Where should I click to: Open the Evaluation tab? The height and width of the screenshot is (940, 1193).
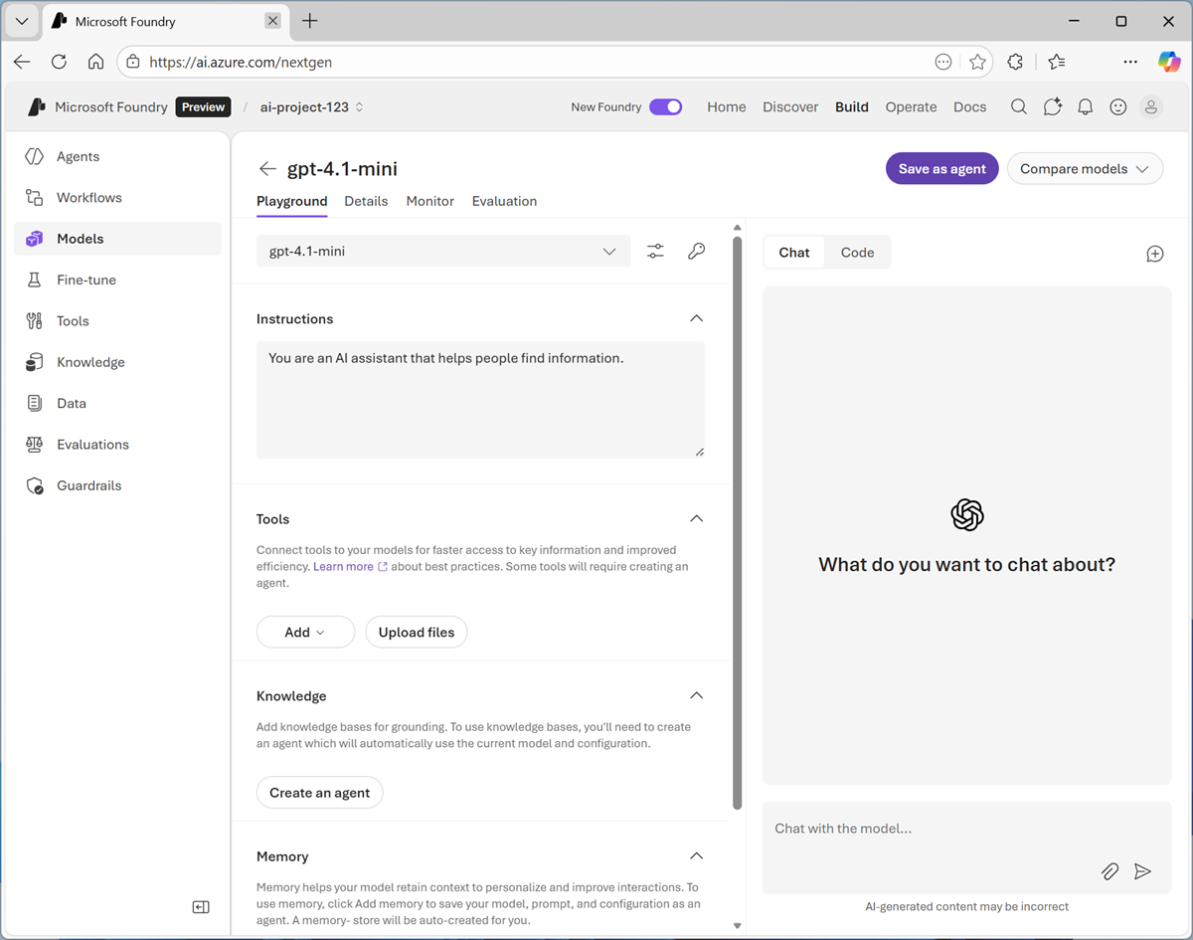point(504,201)
